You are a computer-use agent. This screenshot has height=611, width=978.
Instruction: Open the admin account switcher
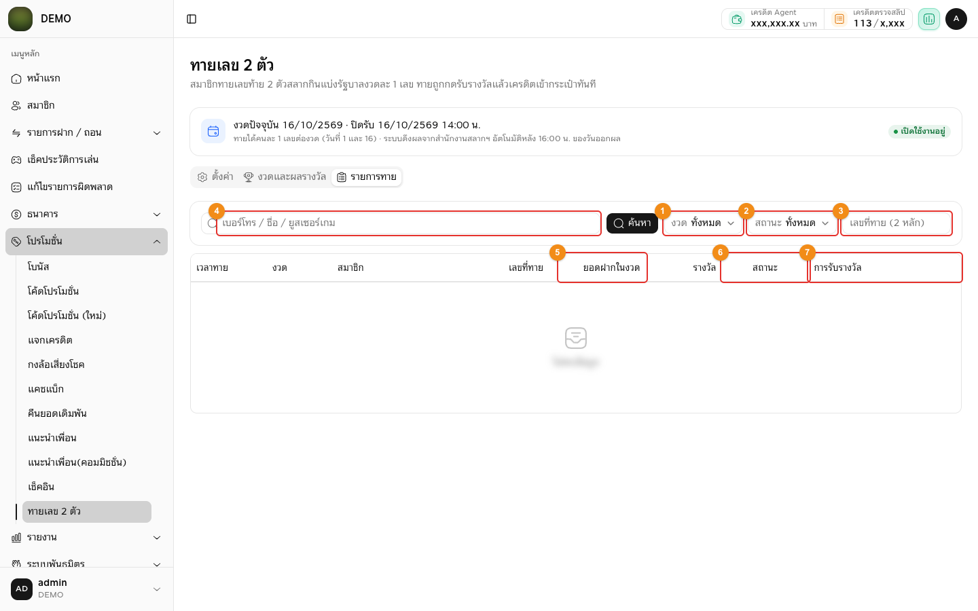(87, 589)
